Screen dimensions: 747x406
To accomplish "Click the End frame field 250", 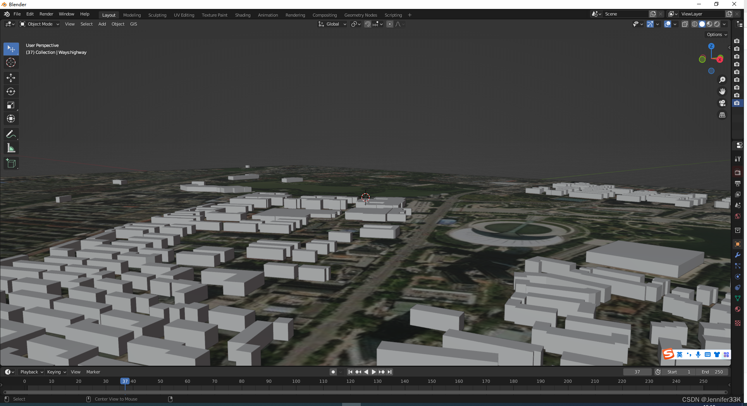I will pos(712,372).
